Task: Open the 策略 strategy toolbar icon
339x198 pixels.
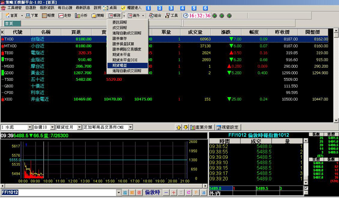Action: pos(98,15)
